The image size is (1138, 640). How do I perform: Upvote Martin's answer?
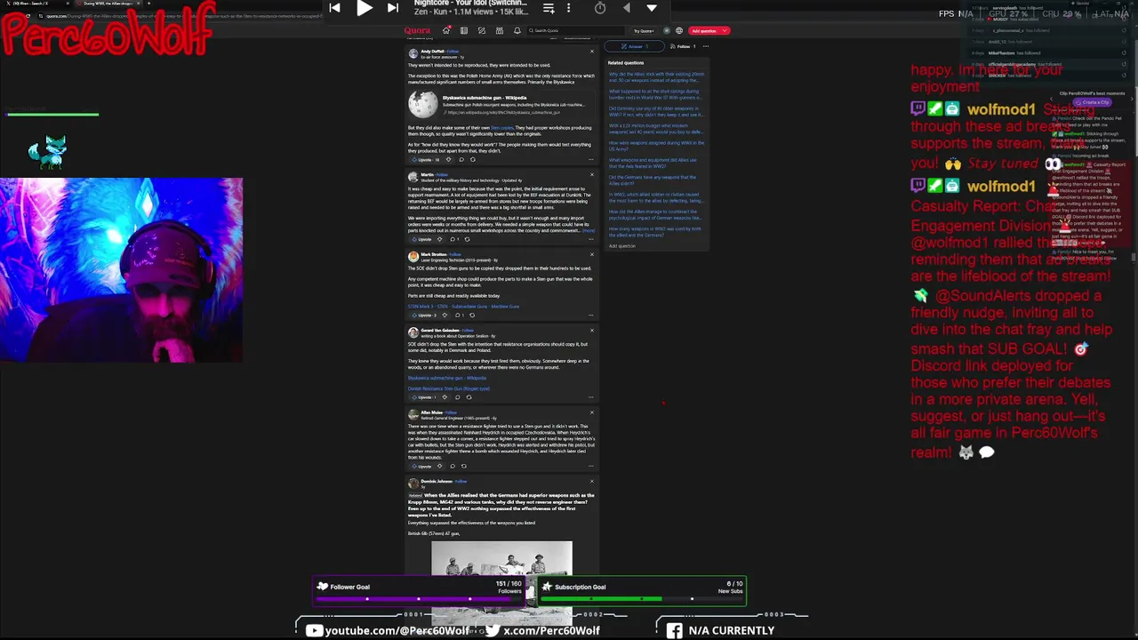click(x=422, y=239)
